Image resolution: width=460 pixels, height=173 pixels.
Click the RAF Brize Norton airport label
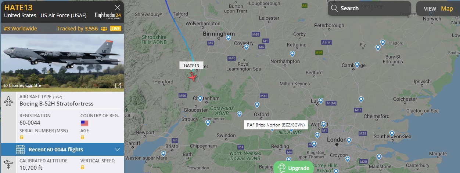coord(276,125)
